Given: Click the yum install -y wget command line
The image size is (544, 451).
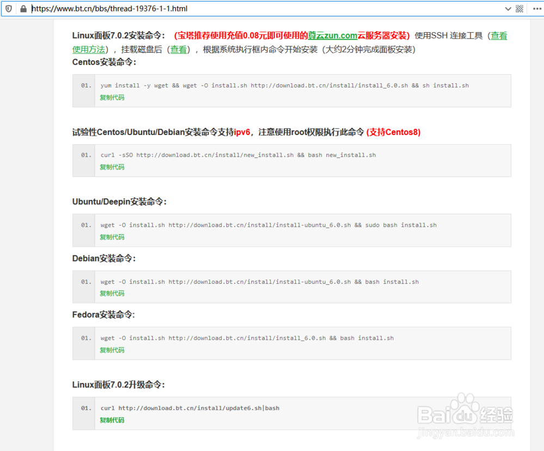Looking at the screenshot, I should (x=285, y=86).
